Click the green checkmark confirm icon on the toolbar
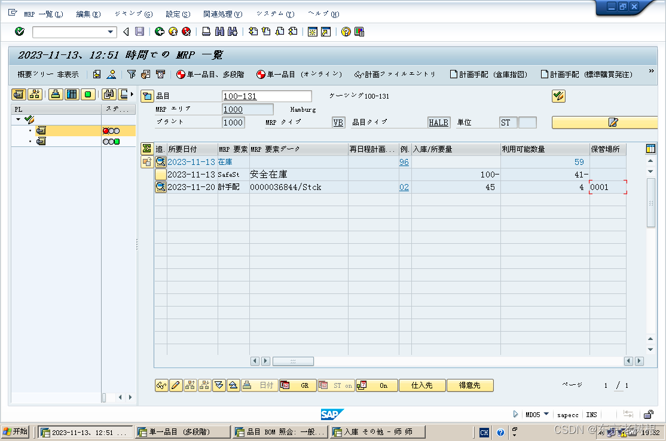 (19, 32)
